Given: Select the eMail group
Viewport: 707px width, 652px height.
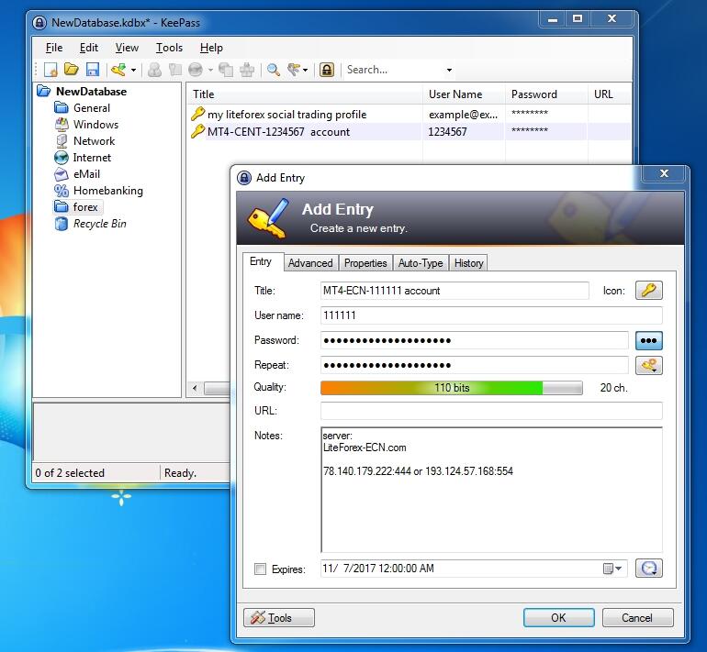Looking at the screenshot, I should coord(86,174).
